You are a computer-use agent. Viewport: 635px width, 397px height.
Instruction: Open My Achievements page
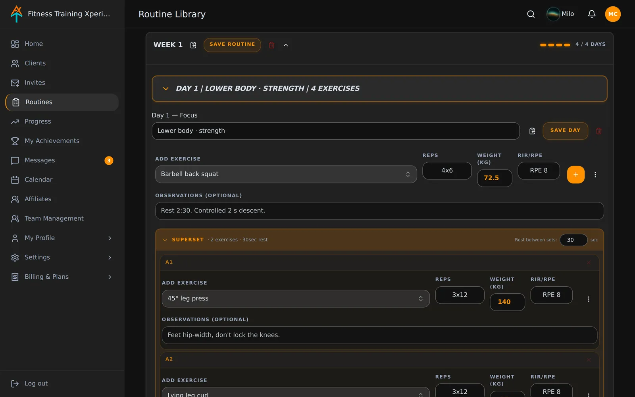coord(62,141)
